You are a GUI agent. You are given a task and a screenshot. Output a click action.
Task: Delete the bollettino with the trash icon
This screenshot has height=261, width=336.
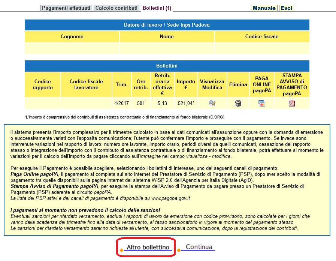coord(238,103)
